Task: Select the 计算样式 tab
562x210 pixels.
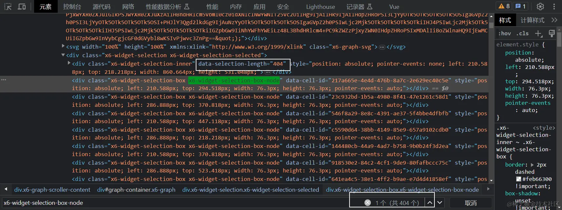Action: click(x=532, y=20)
